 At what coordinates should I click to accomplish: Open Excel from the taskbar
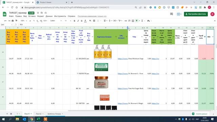coord(38,119)
